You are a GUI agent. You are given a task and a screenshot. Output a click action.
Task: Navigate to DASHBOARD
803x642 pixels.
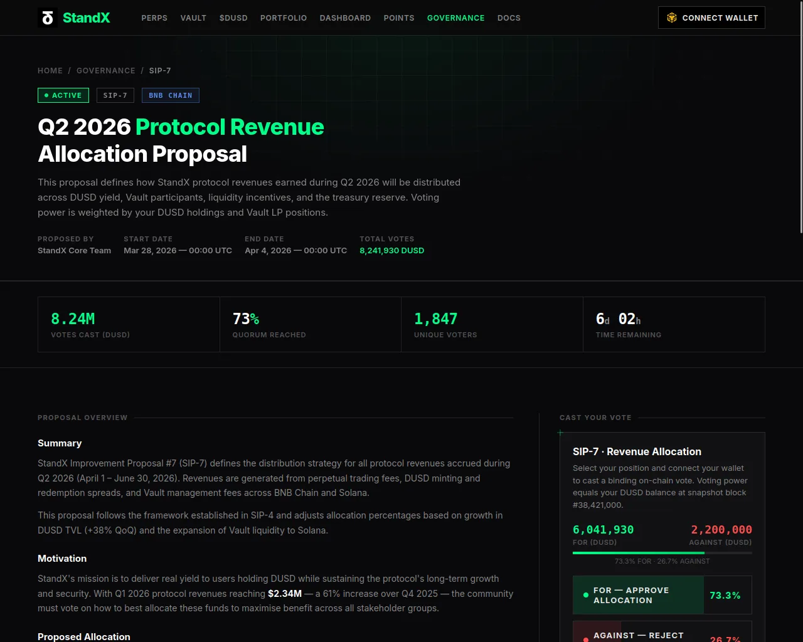pos(345,18)
